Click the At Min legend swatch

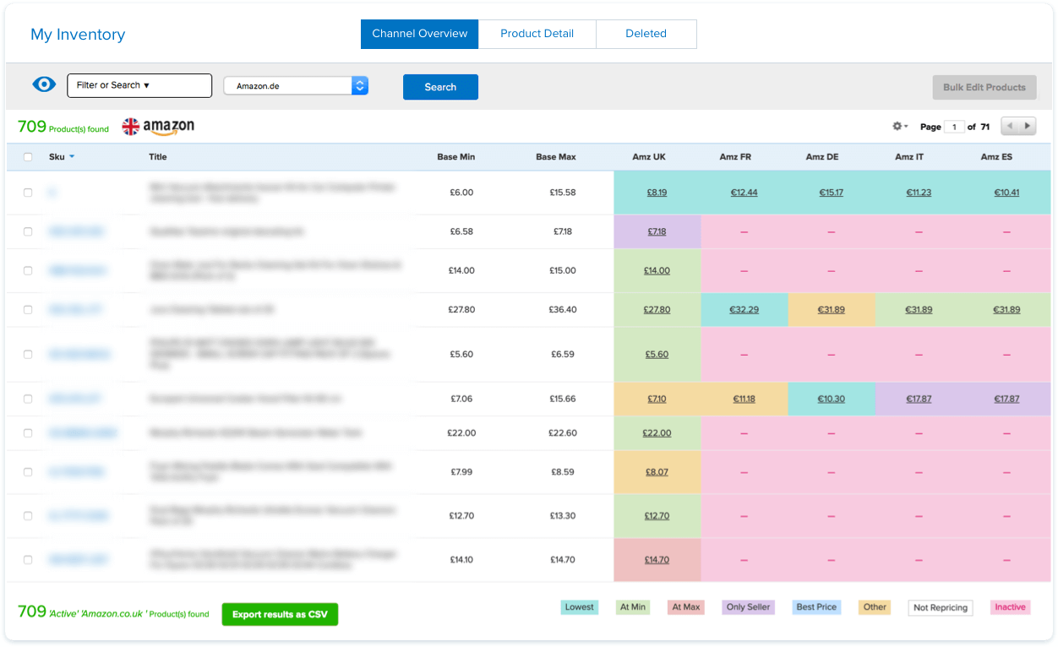[x=633, y=607]
